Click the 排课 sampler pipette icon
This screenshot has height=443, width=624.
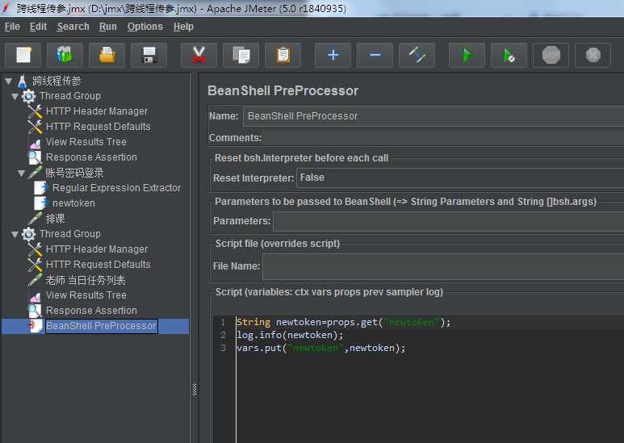[36, 219]
